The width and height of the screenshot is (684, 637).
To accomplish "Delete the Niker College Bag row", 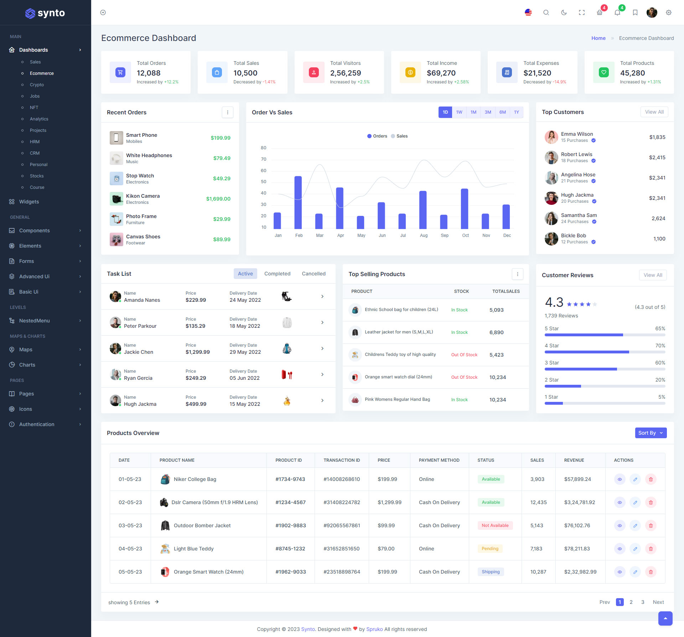I will (651, 479).
